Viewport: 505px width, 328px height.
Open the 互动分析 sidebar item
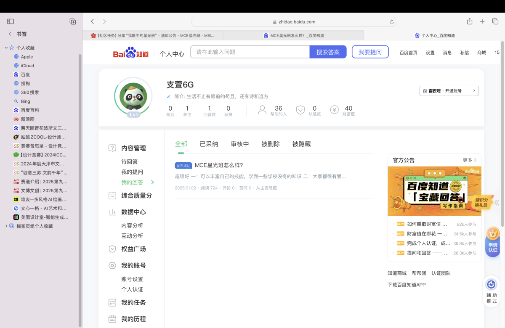[132, 236]
